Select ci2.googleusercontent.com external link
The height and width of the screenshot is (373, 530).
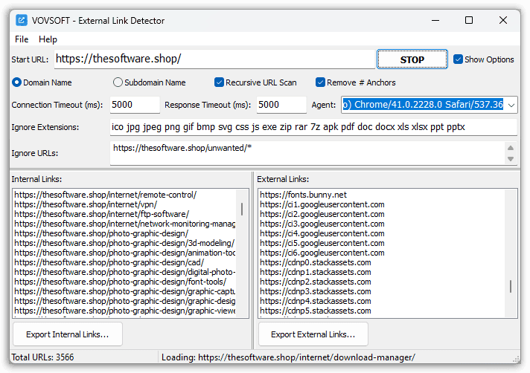click(x=322, y=214)
